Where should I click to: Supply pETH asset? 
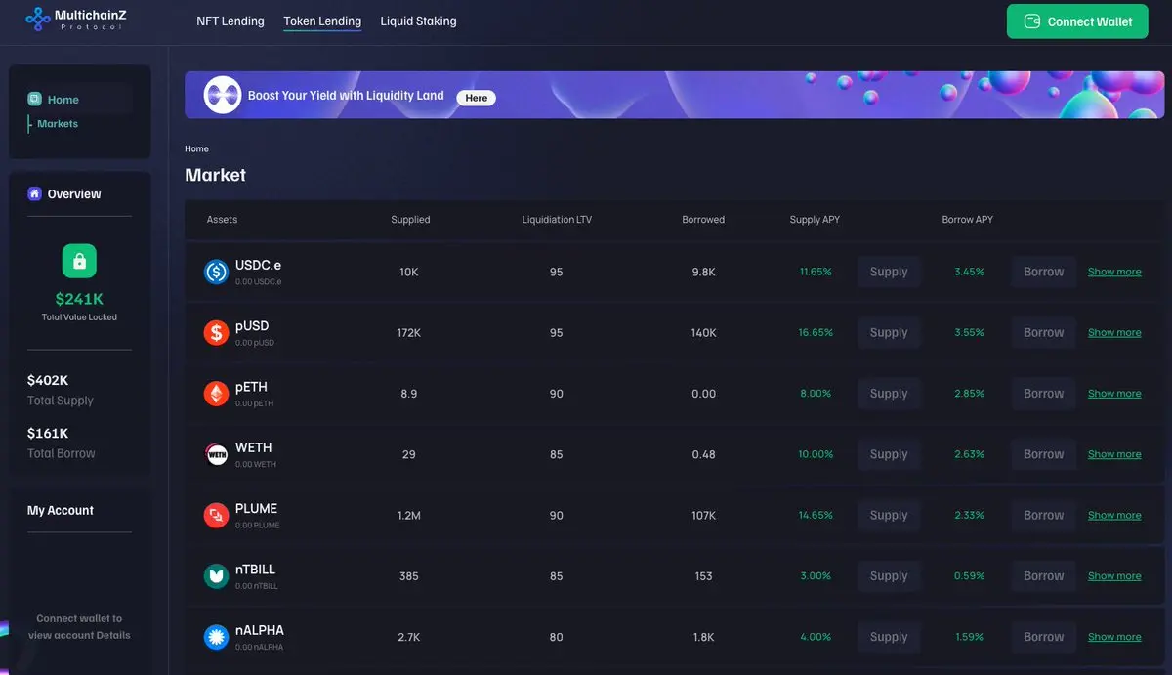click(889, 394)
